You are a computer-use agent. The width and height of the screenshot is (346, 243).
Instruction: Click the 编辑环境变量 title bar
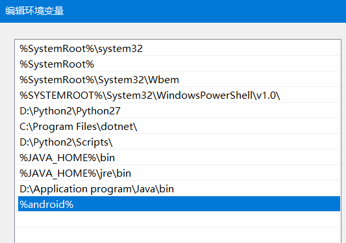pyautogui.click(x=173, y=11)
